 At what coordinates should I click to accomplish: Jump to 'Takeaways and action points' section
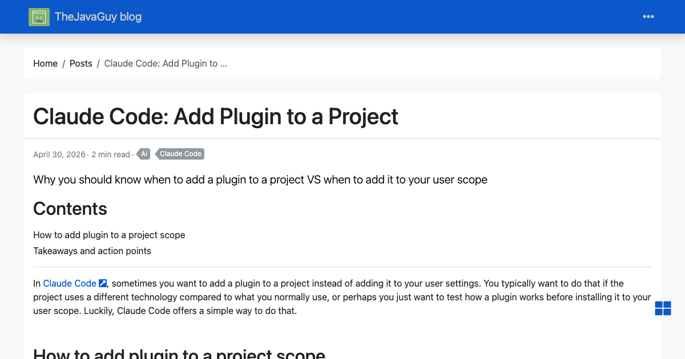coord(92,251)
